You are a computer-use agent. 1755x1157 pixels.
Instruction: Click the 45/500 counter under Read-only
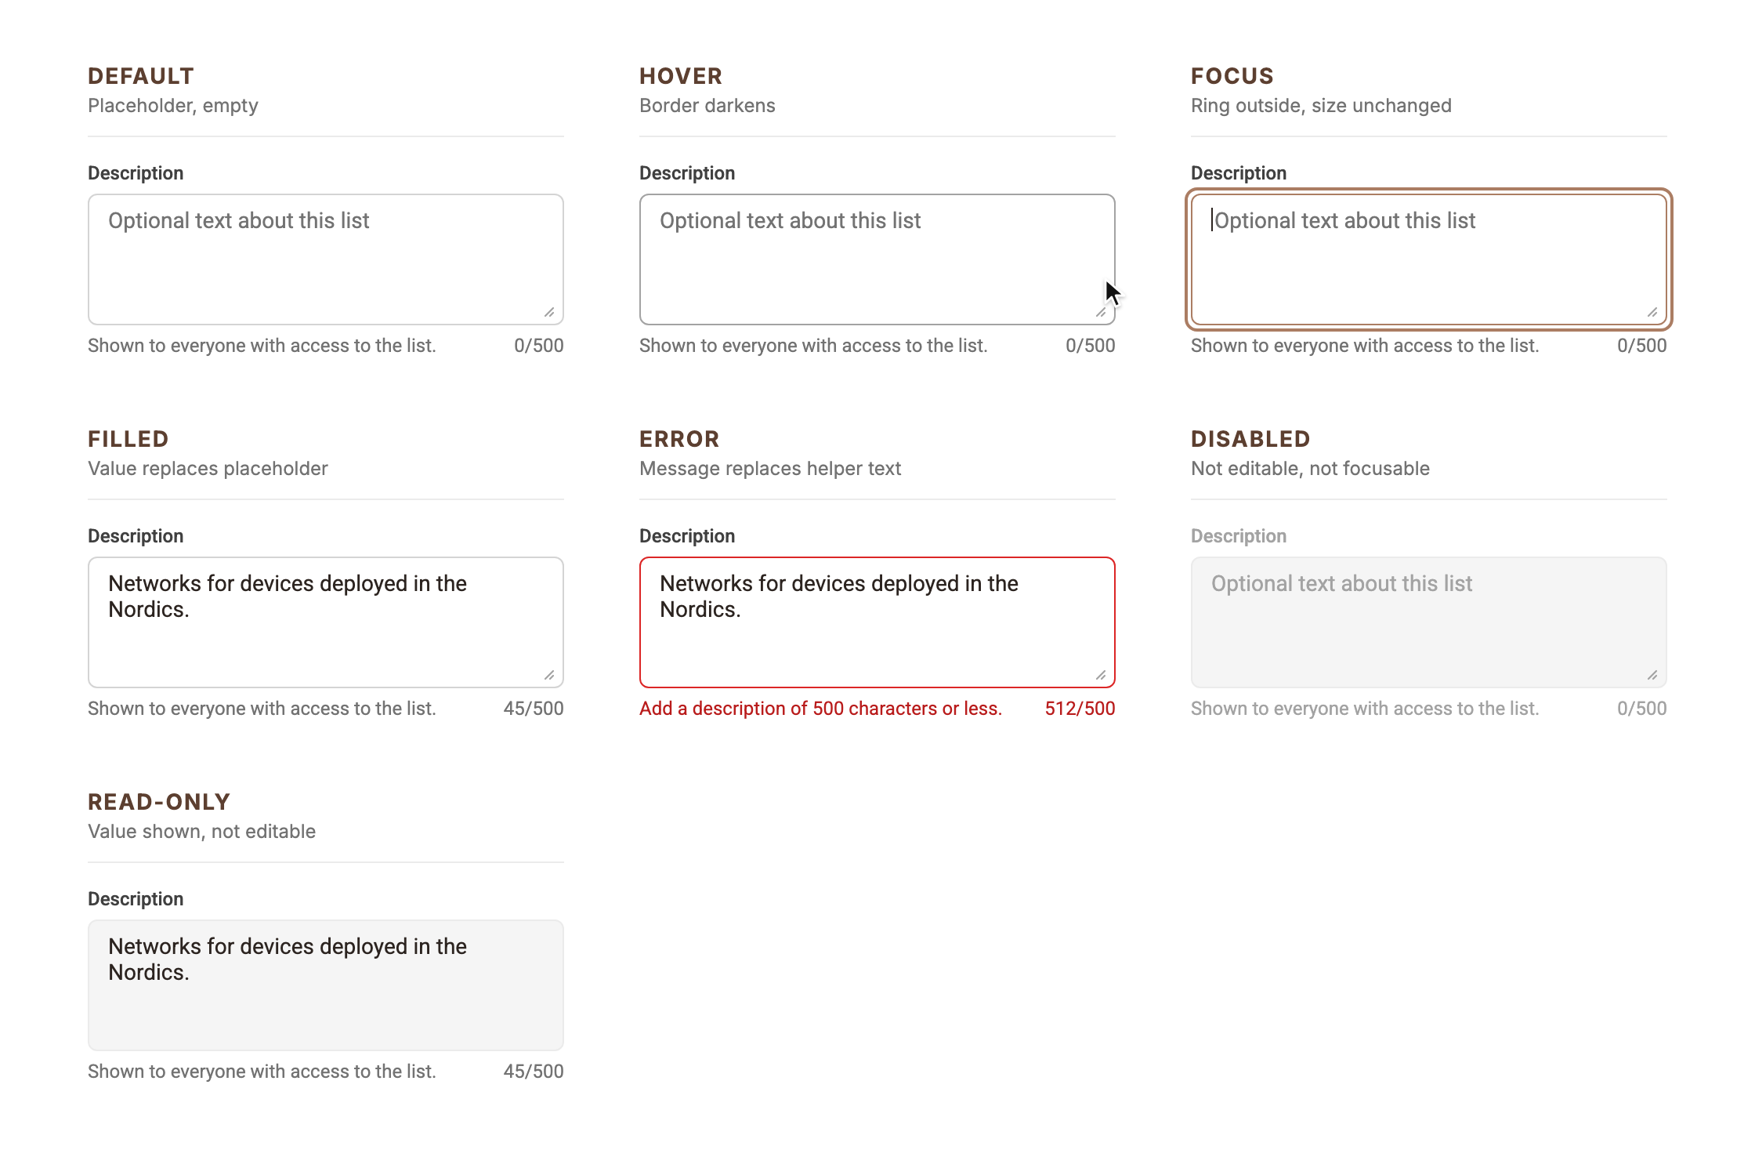tap(534, 1072)
